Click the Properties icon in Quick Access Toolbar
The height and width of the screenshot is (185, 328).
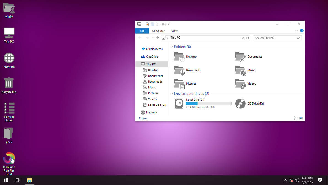click(147, 24)
